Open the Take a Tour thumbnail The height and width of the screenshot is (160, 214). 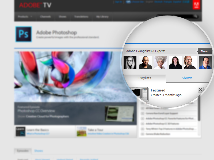point(82,131)
